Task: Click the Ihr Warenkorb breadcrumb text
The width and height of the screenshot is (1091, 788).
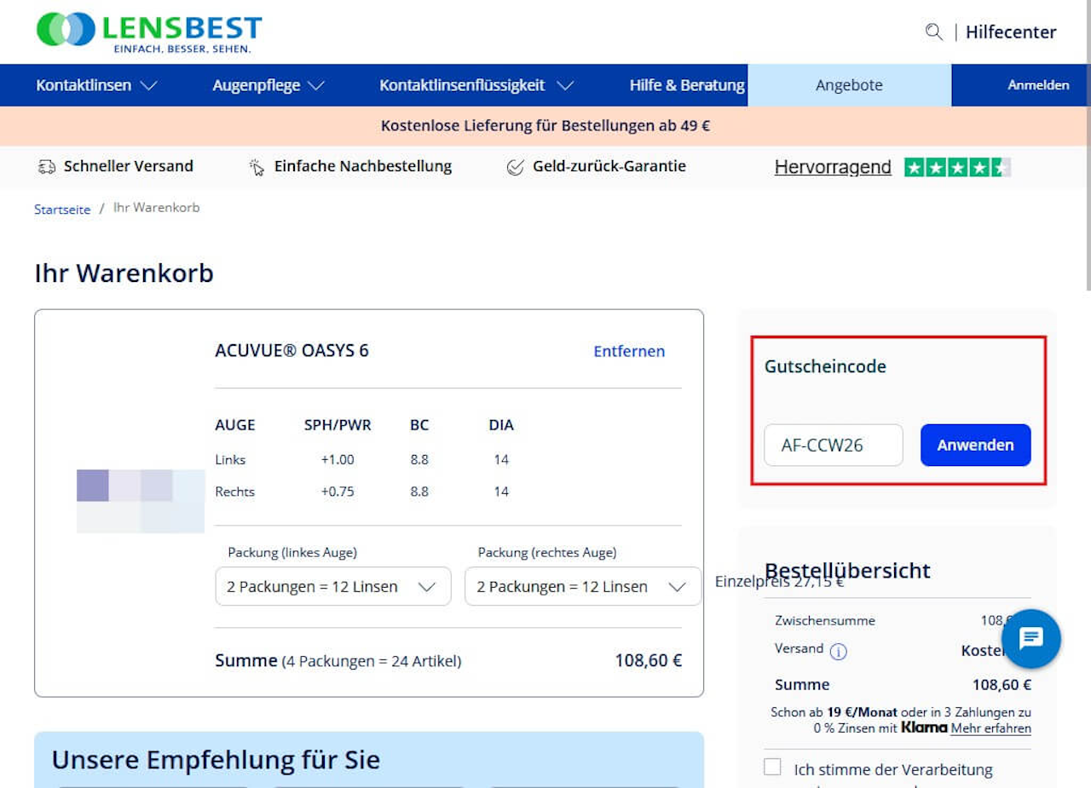Action: [x=157, y=208]
